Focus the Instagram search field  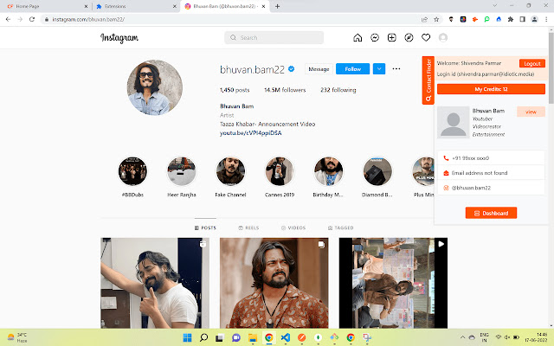point(274,37)
